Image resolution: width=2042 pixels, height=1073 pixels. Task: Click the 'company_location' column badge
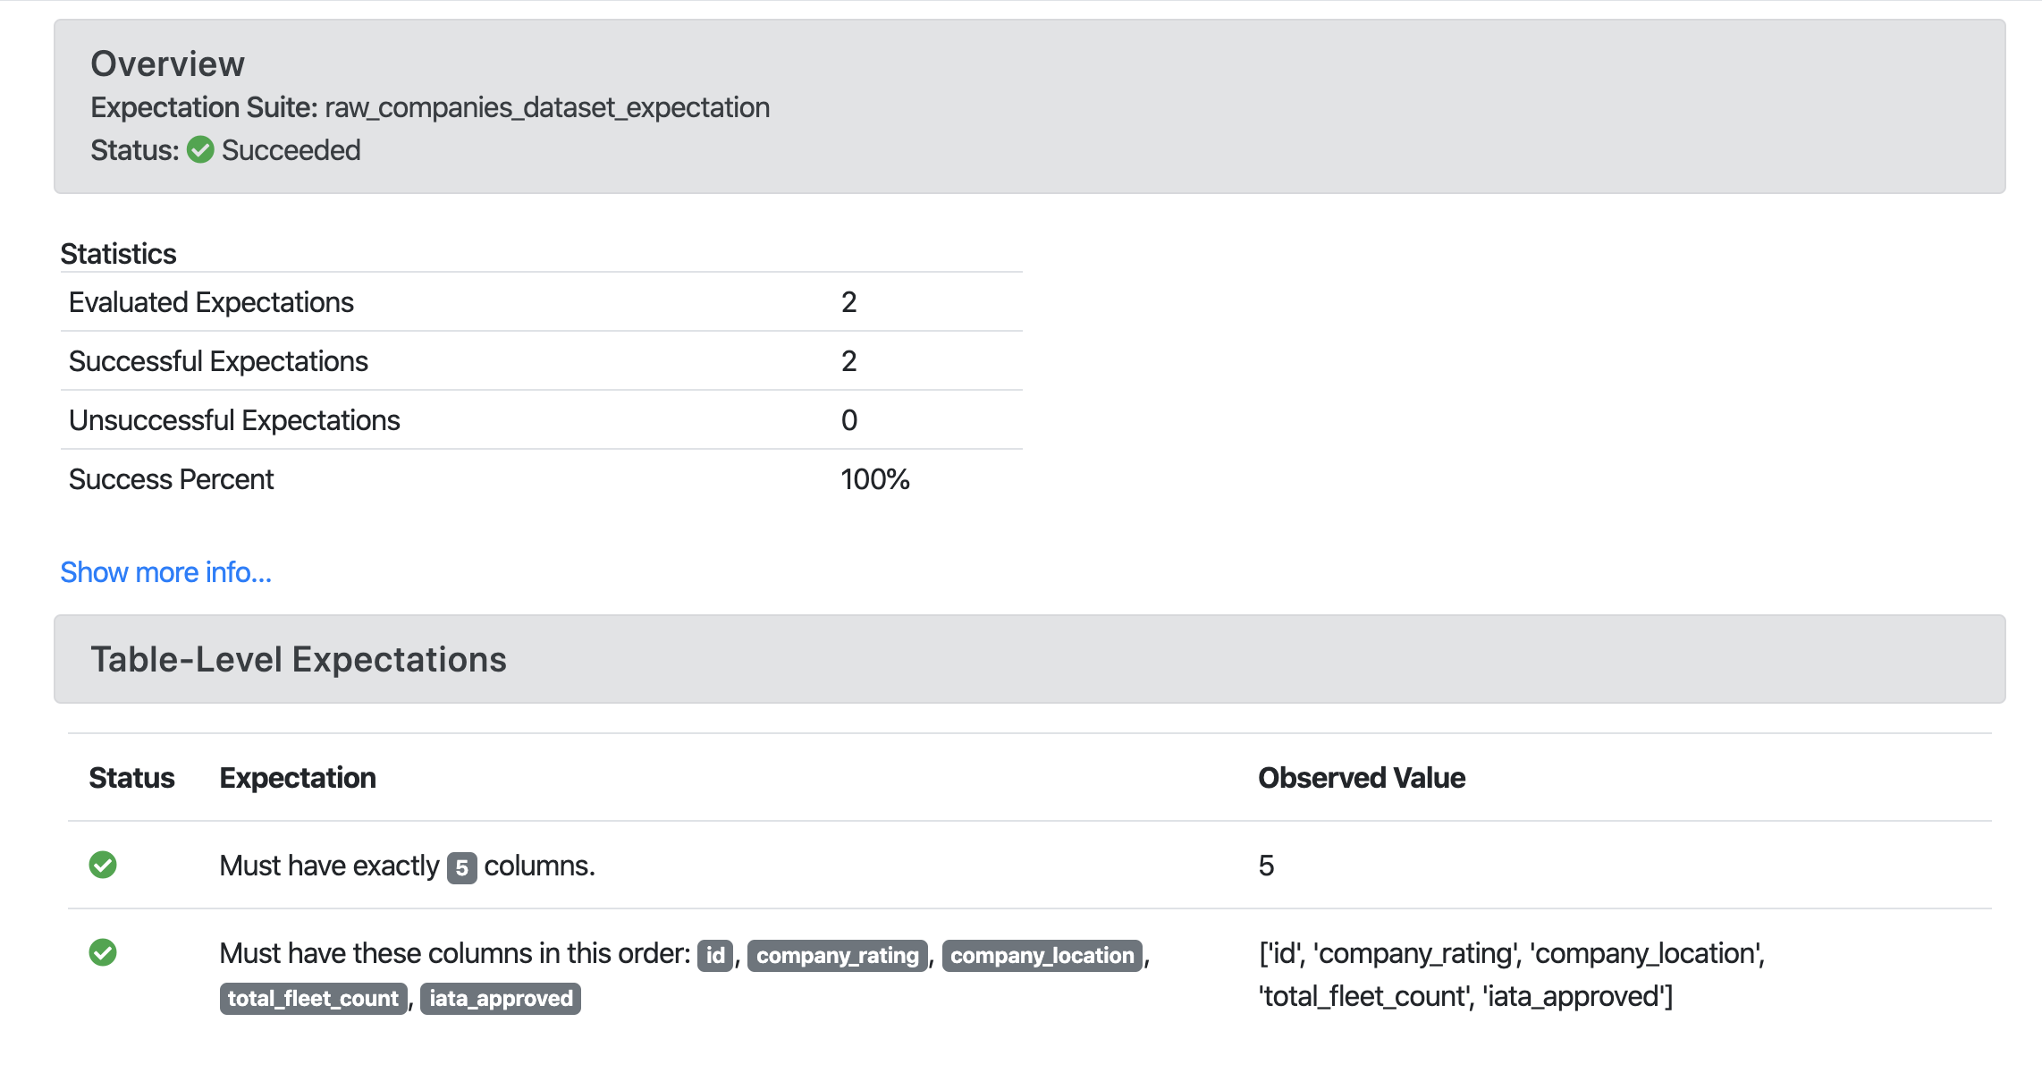1042,955
